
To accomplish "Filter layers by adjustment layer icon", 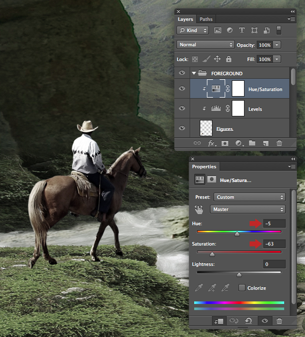I will pyautogui.click(x=230, y=30).
